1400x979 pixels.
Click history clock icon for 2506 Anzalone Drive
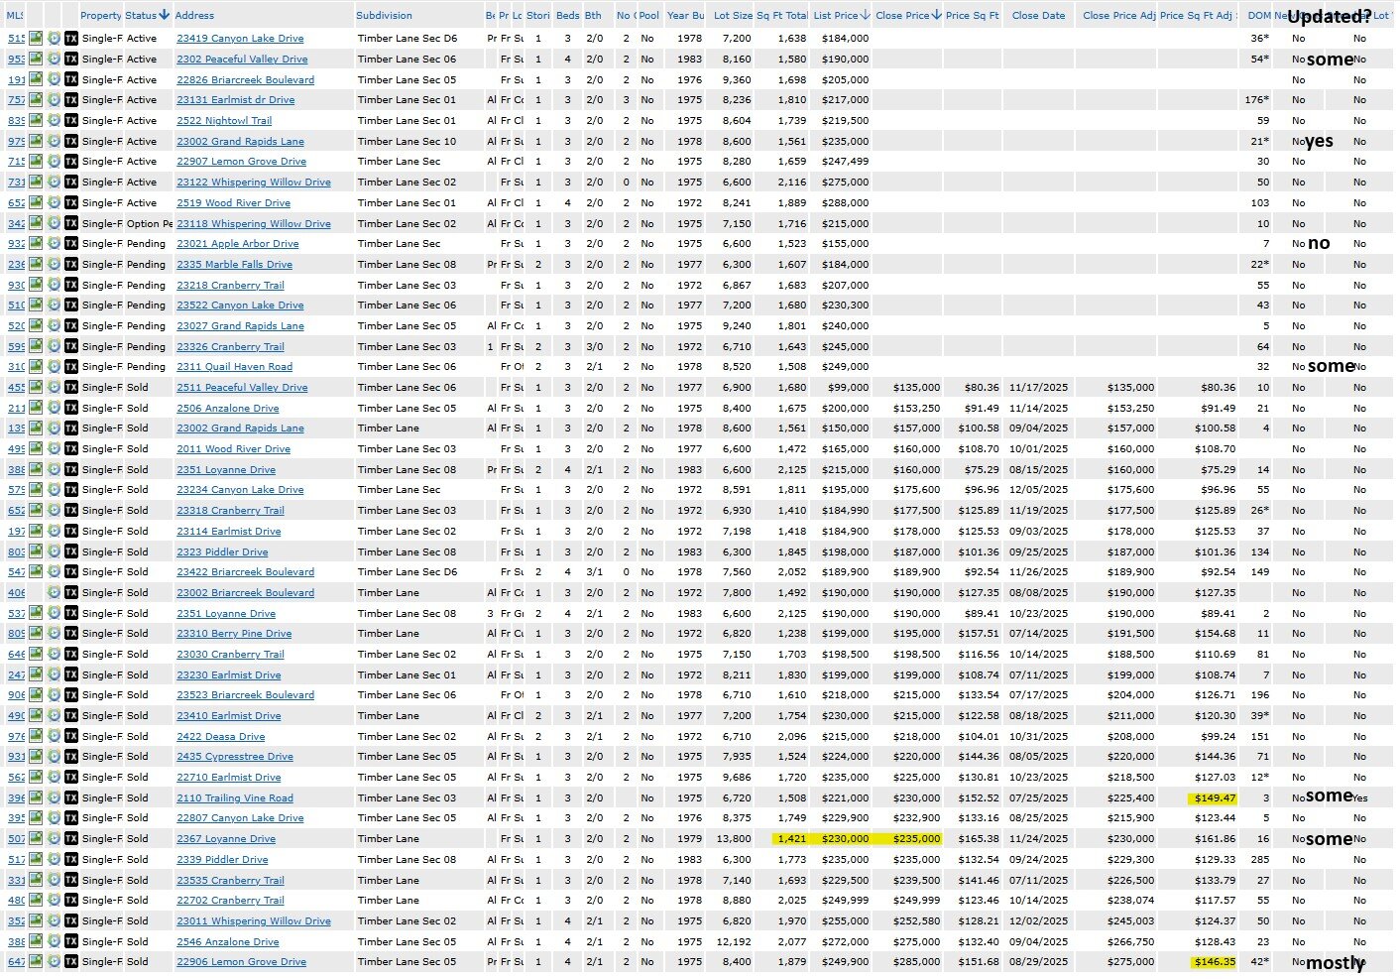[x=54, y=409]
